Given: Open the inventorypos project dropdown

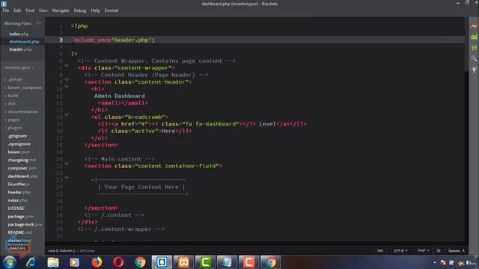Looking at the screenshot, I should (x=19, y=68).
